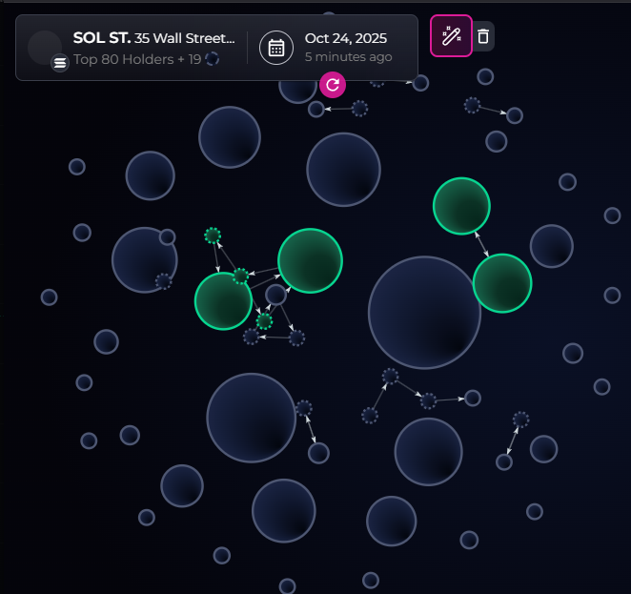The width and height of the screenshot is (631, 594).
Task: Activate the magic wand nodes tool
Action: [x=451, y=36]
